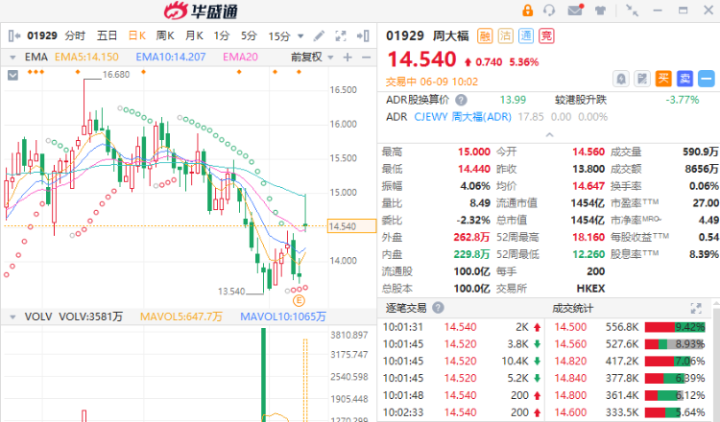Click 股息率 value 8.39%
Image resolution: width=720 pixels, height=422 pixels.
click(x=704, y=254)
